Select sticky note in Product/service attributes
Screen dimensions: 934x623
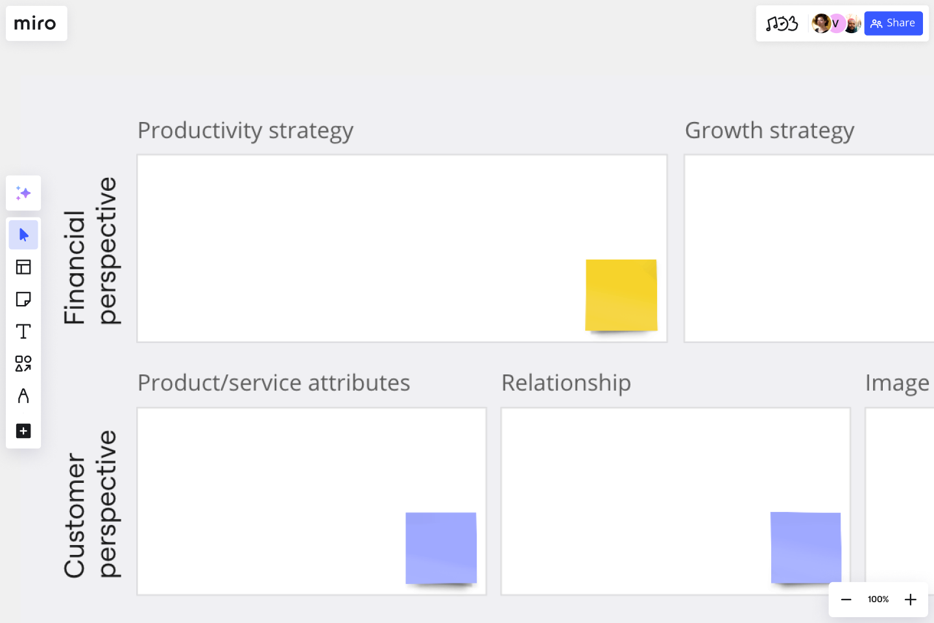click(x=441, y=548)
